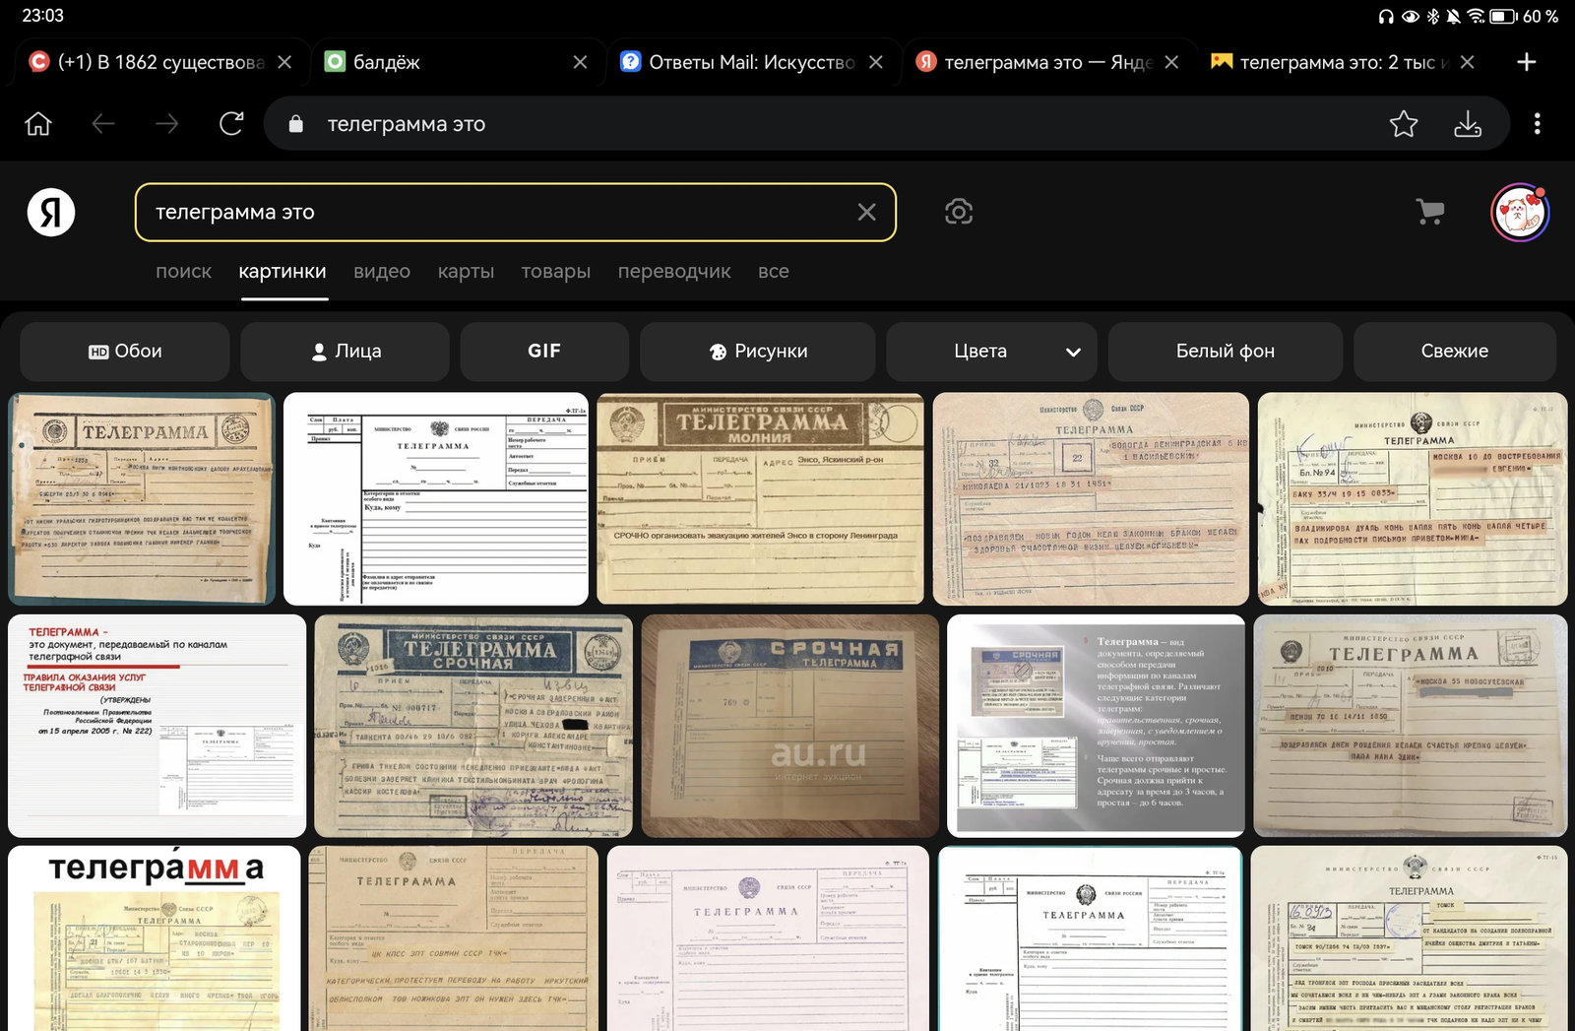
Task: Clear the search field with the X icon
Action: (x=866, y=212)
